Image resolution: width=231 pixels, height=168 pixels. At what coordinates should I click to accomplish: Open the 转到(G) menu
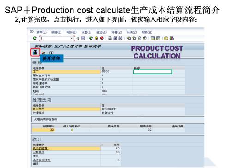(71, 32)
